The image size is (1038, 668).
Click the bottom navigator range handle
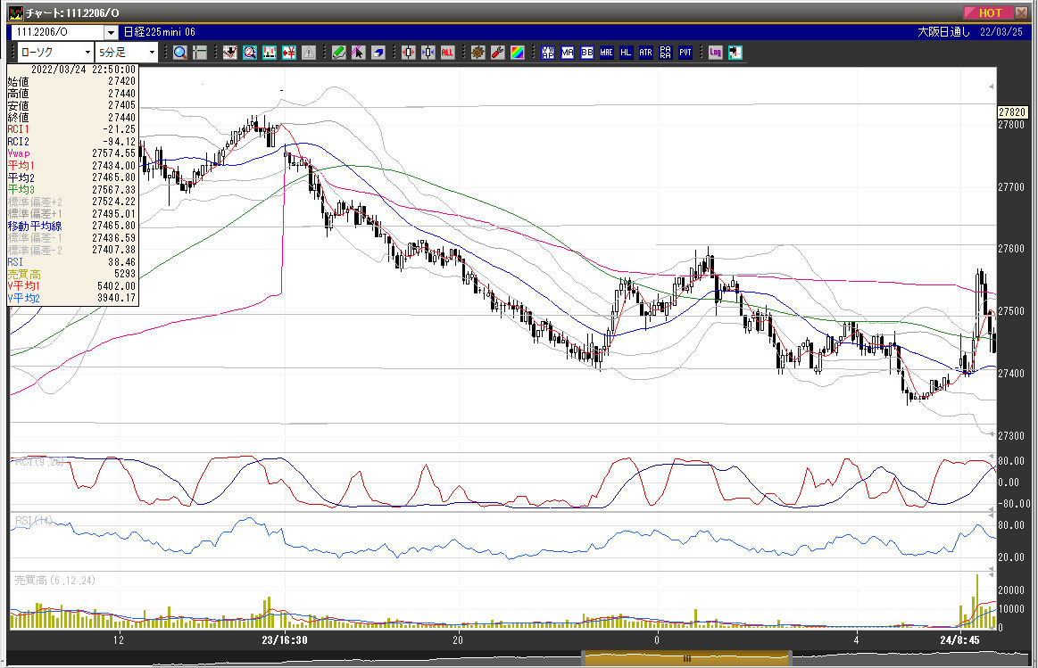coord(686,658)
